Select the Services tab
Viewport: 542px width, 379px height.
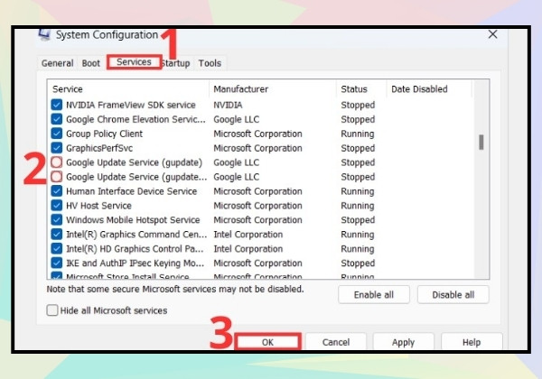pos(134,62)
